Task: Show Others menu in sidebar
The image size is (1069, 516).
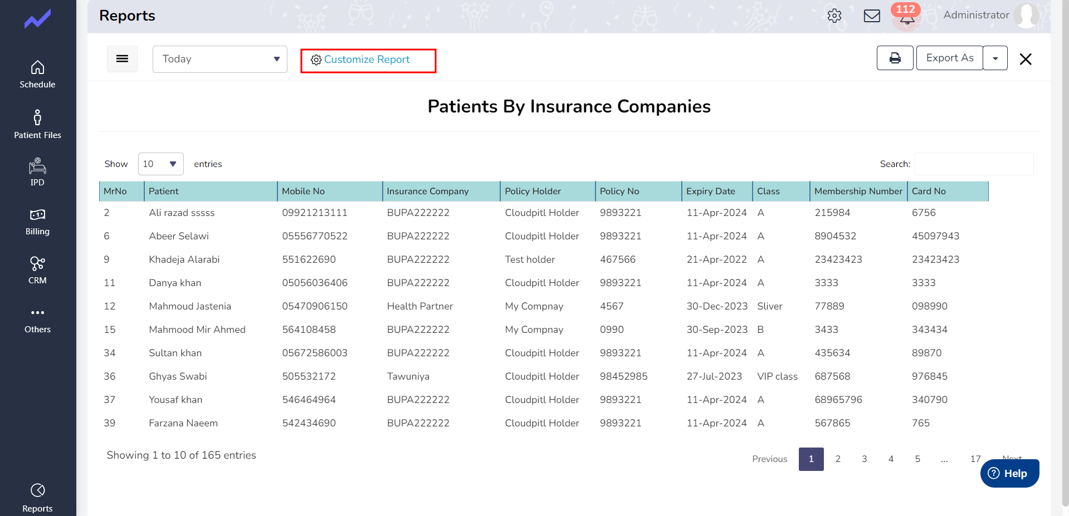Action: coord(37,321)
